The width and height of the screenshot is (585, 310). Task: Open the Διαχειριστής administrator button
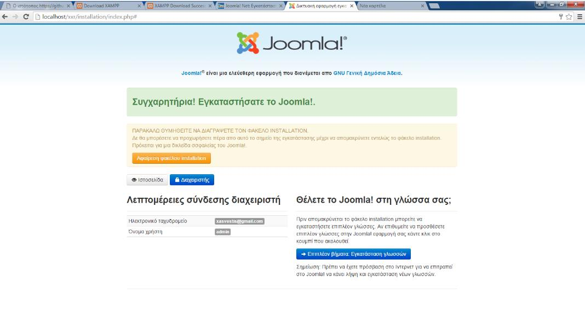(192, 180)
